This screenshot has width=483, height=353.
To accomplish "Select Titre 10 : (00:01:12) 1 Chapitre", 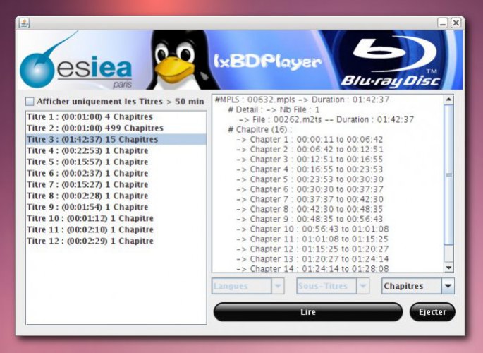I will 116,218.
